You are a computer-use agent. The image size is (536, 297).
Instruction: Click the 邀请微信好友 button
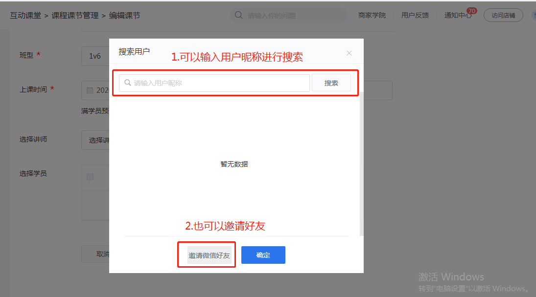pyautogui.click(x=209, y=255)
